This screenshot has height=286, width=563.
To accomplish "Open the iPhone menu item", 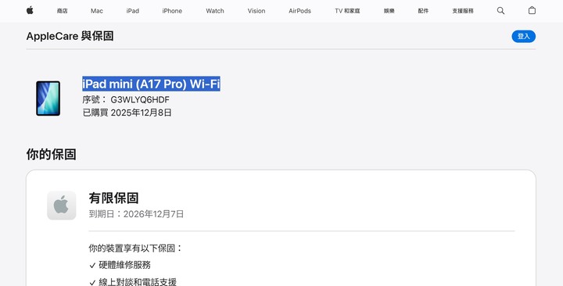I will (172, 11).
